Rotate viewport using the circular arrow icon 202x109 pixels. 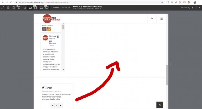coord(189,8)
